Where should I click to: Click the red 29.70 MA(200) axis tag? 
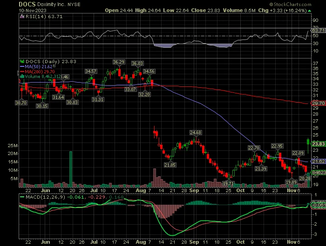[x=318, y=103]
